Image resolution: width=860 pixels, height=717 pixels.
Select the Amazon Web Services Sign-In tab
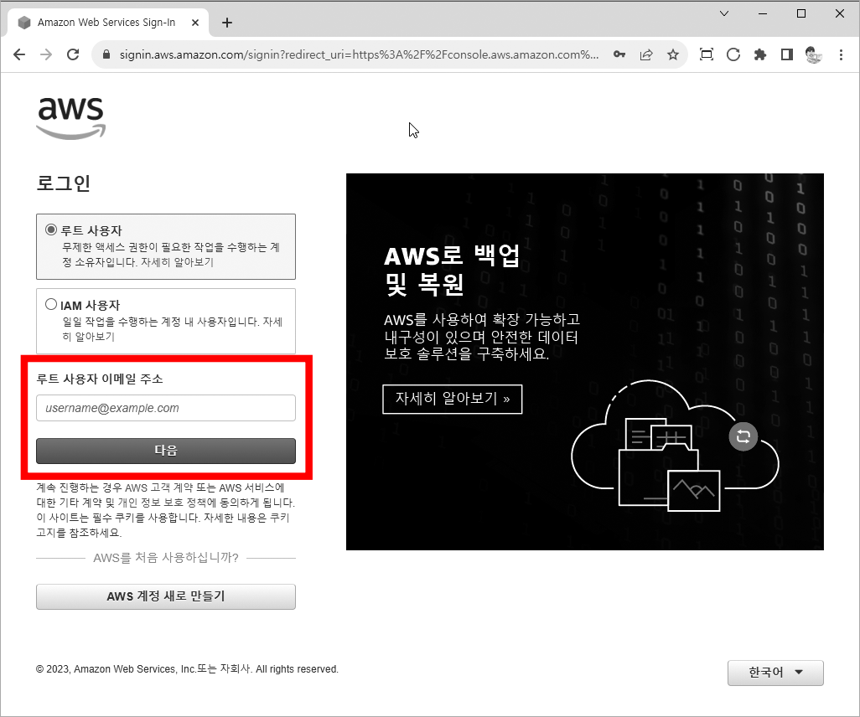[x=106, y=23]
